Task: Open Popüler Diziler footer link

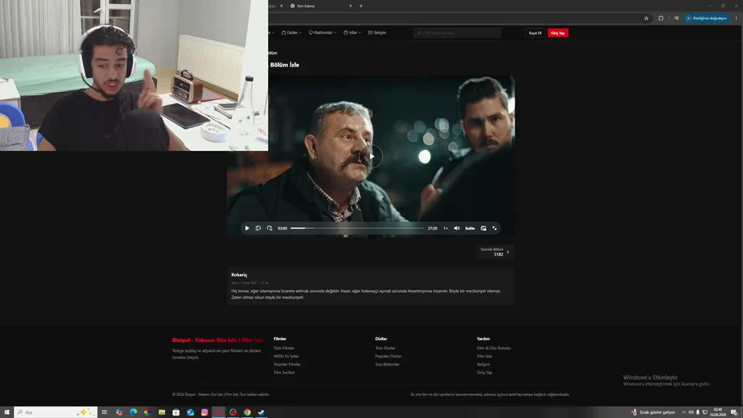Action: [388, 356]
